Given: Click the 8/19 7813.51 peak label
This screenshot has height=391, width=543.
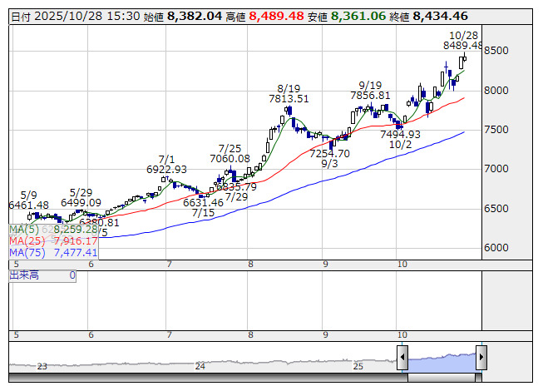Looking at the screenshot, I should click(289, 93).
